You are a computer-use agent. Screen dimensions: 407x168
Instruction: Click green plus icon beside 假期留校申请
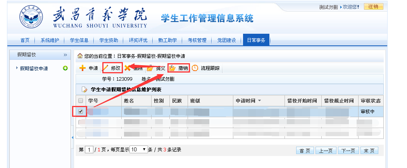[65, 69]
